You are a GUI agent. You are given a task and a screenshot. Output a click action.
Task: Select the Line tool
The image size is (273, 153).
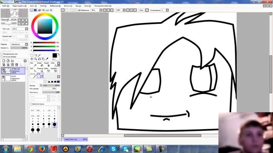(x=40, y=75)
